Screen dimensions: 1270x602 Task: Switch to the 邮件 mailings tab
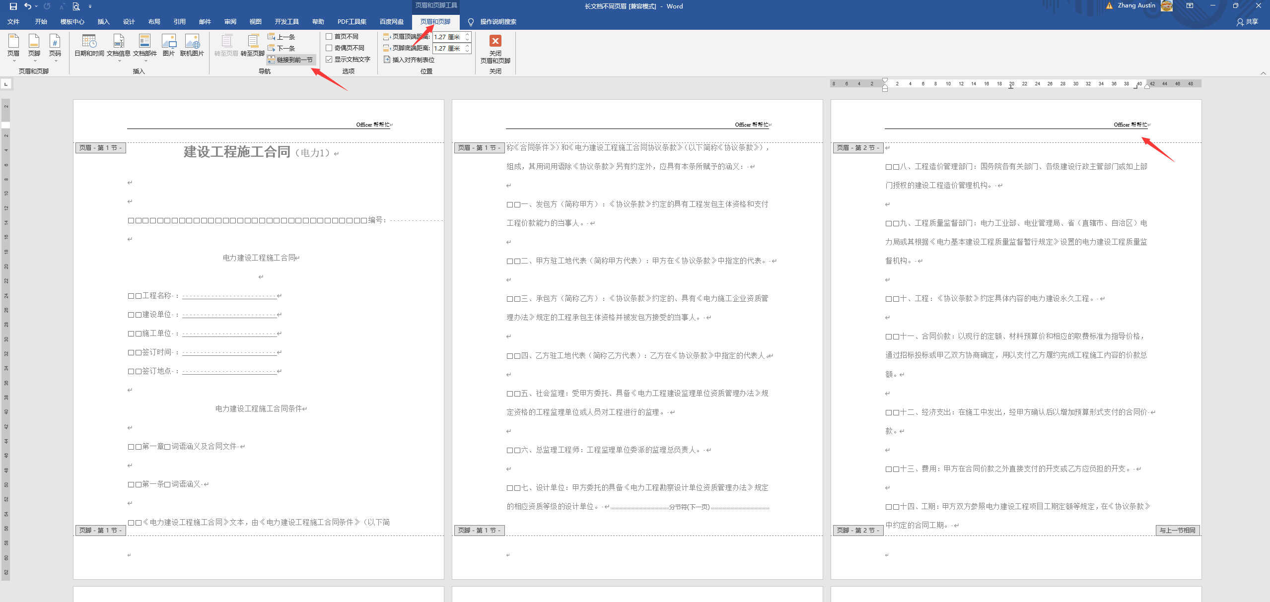coord(205,22)
